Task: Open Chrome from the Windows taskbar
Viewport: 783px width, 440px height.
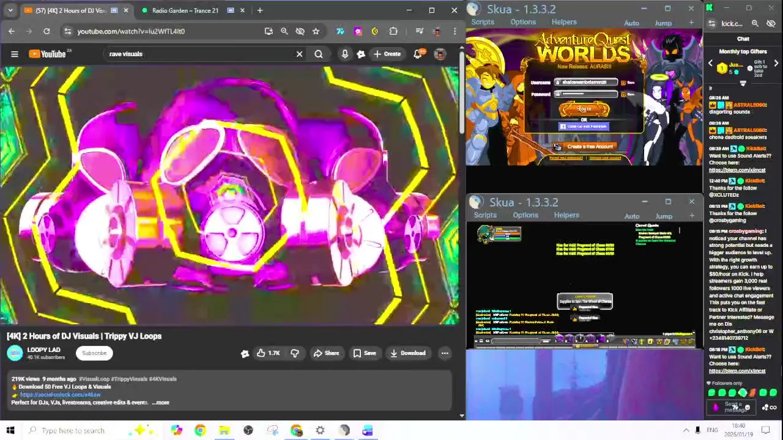Action: click(x=200, y=430)
